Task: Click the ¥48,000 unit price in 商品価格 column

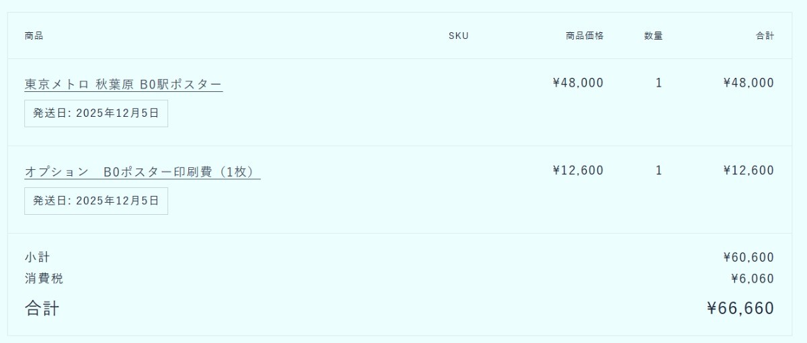Action: (578, 83)
